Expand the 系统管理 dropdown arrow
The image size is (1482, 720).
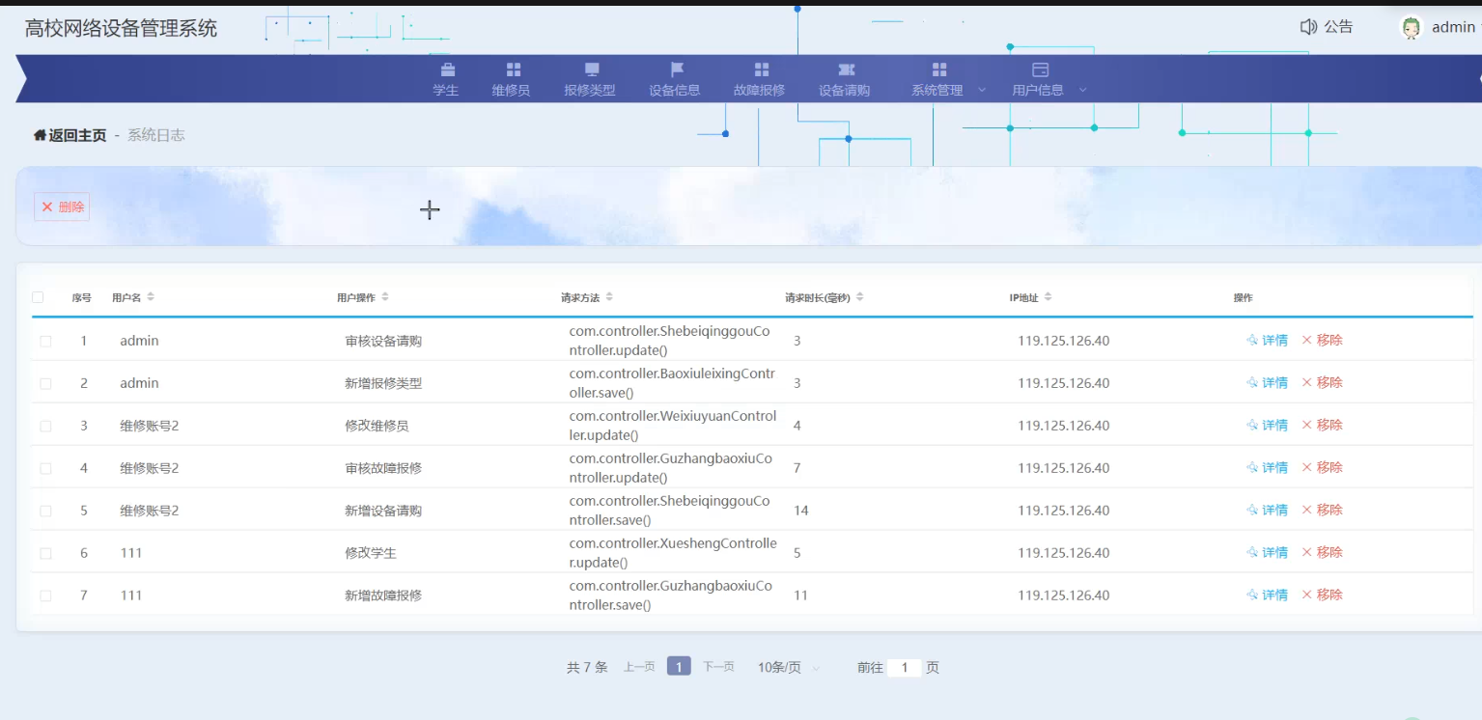tap(982, 90)
